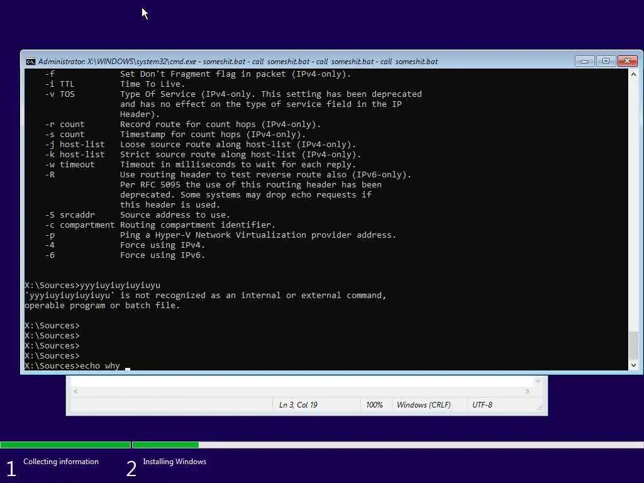The width and height of the screenshot is (644, 483).
Task: Click 'is not recognized as an internal' error line
Action: point(206,296)
